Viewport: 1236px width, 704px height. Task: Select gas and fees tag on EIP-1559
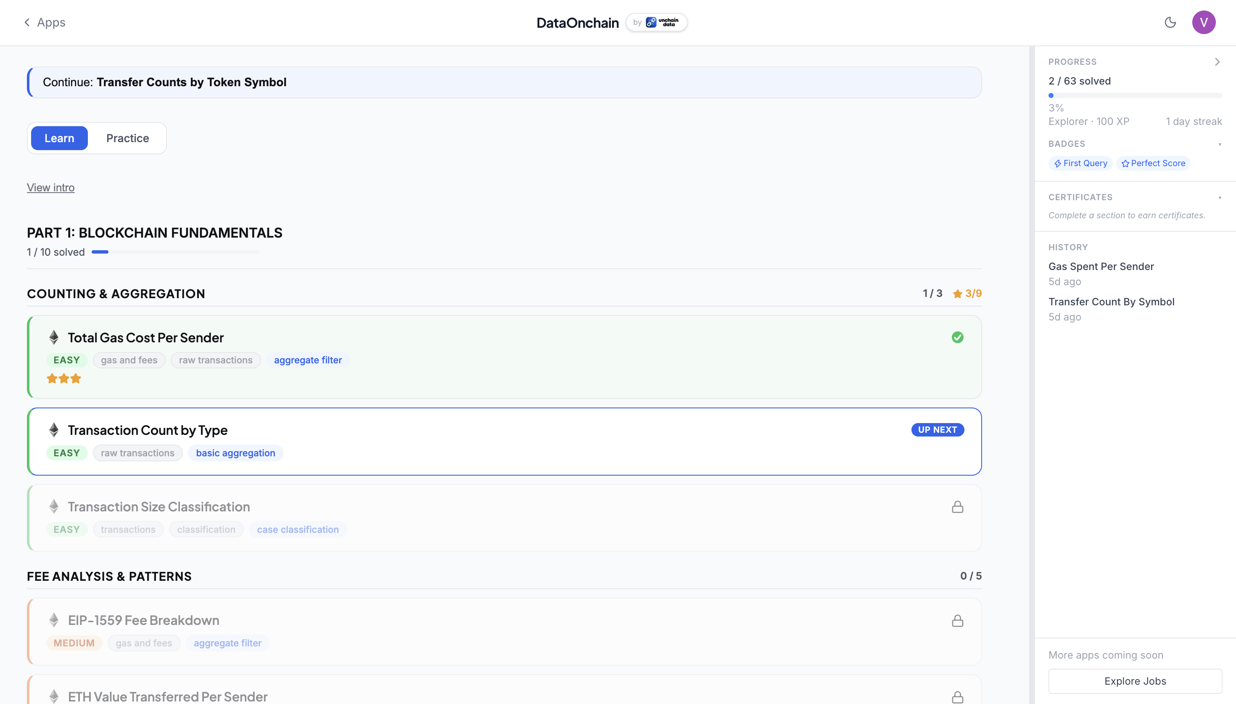pos(144,643)
